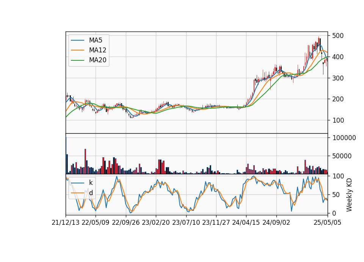Click the 23/02/20 date tick label
Image resolution: width=364 pixels, height=262 pixels.
pos(156,223)
